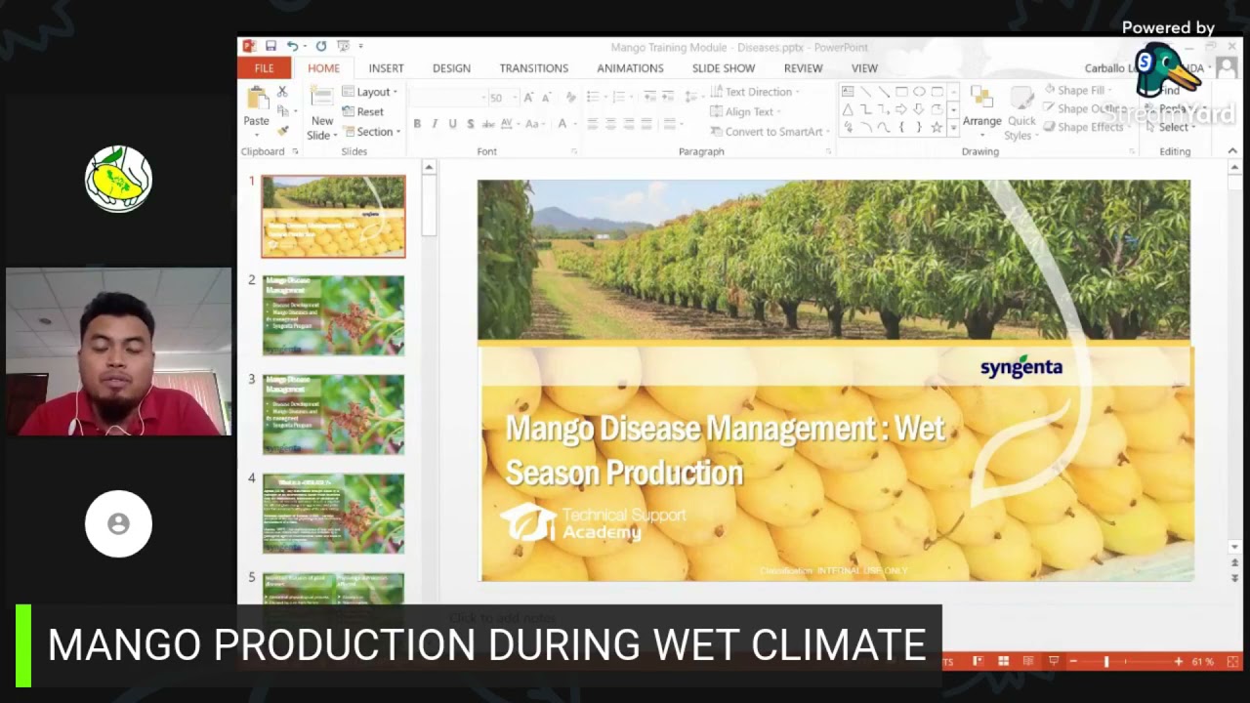1250x703 pixels.
Task: Select the Oval shape in gallery
Action: point(919,92)
